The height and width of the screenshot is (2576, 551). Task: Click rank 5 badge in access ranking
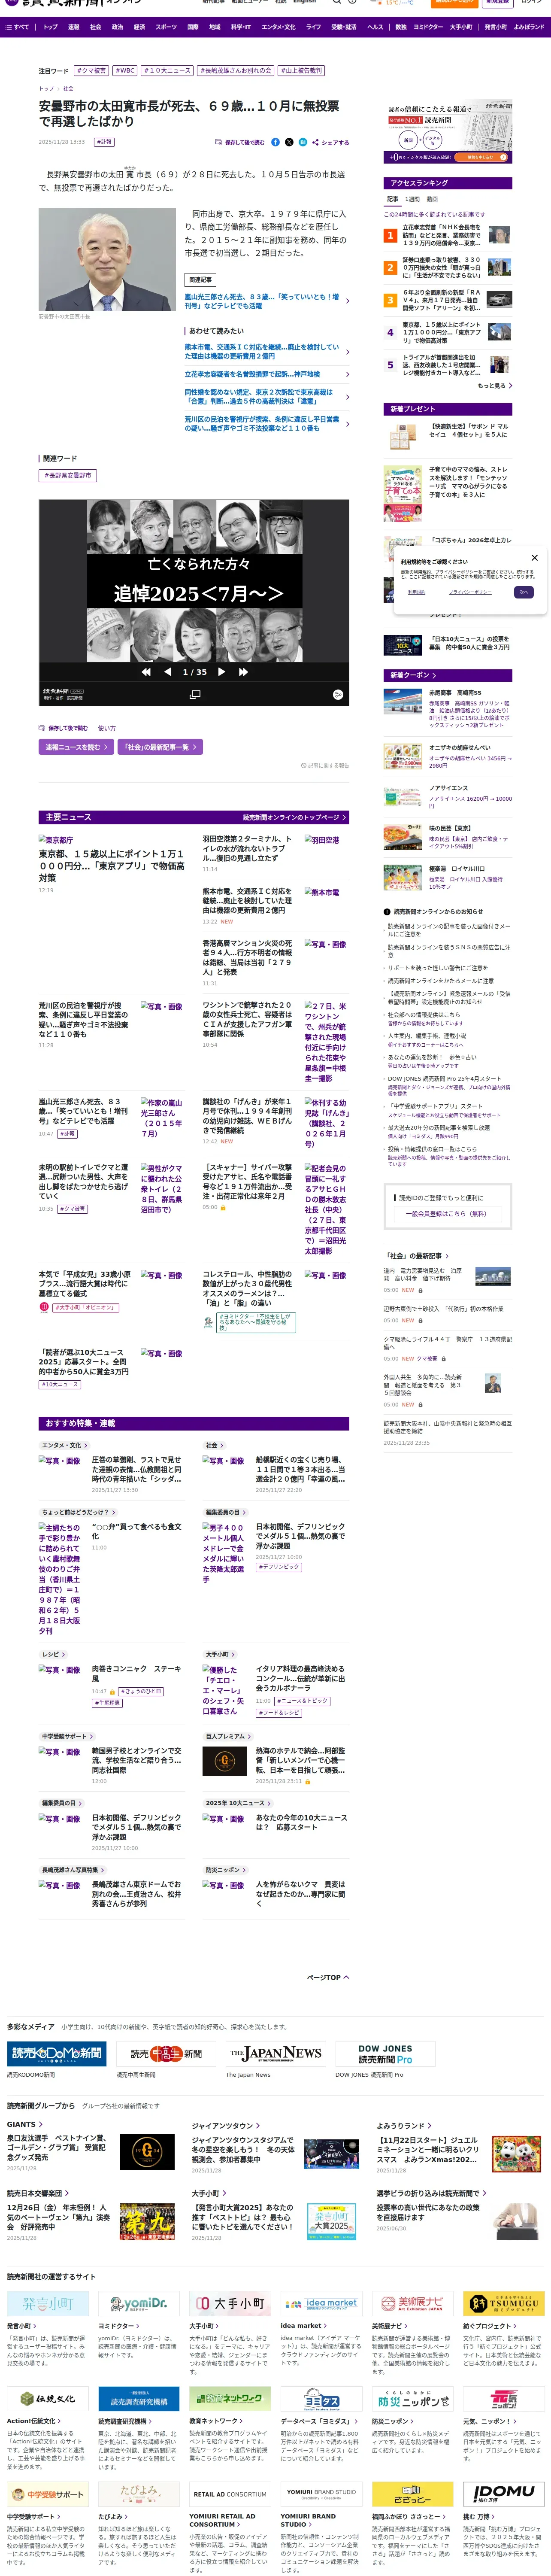coord(390,365)
